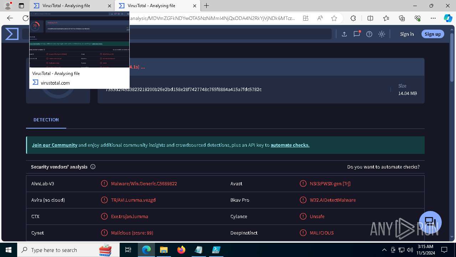Click the browser back arrow

(x=10, y=18)
